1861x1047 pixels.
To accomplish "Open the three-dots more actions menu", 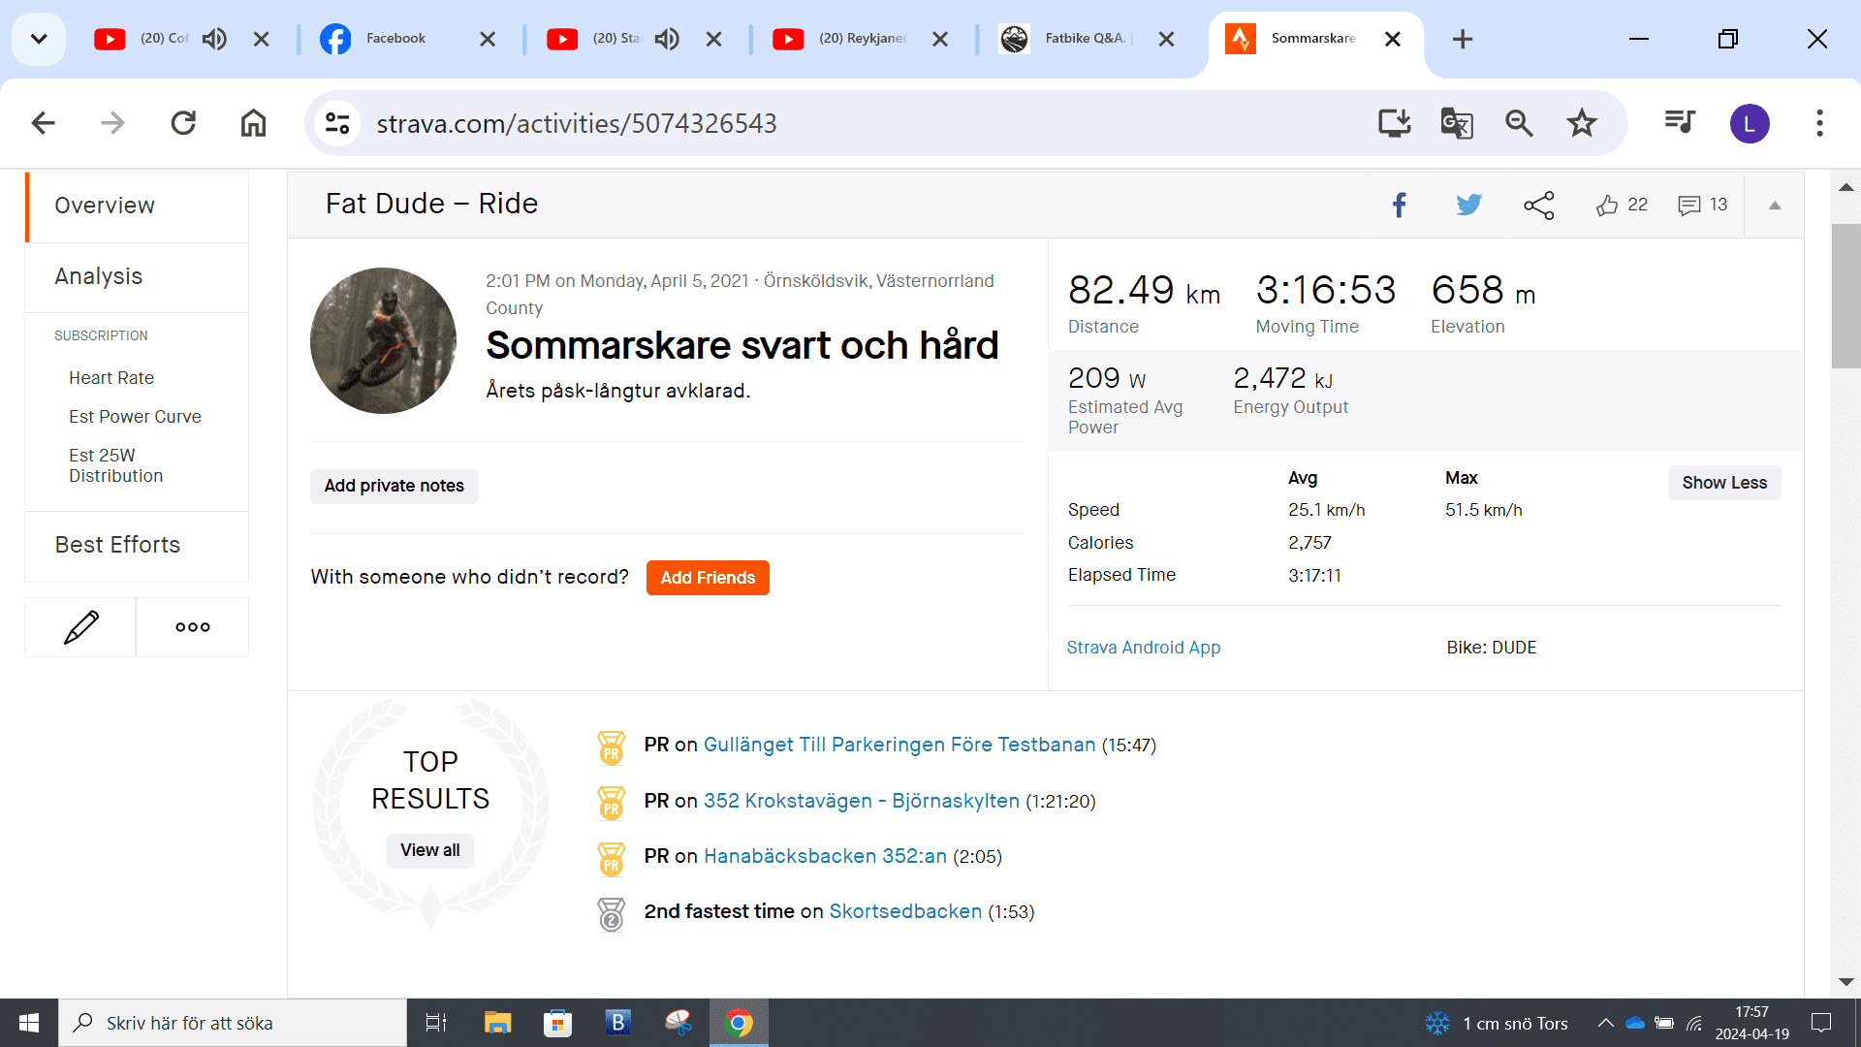I will [193, 627].
